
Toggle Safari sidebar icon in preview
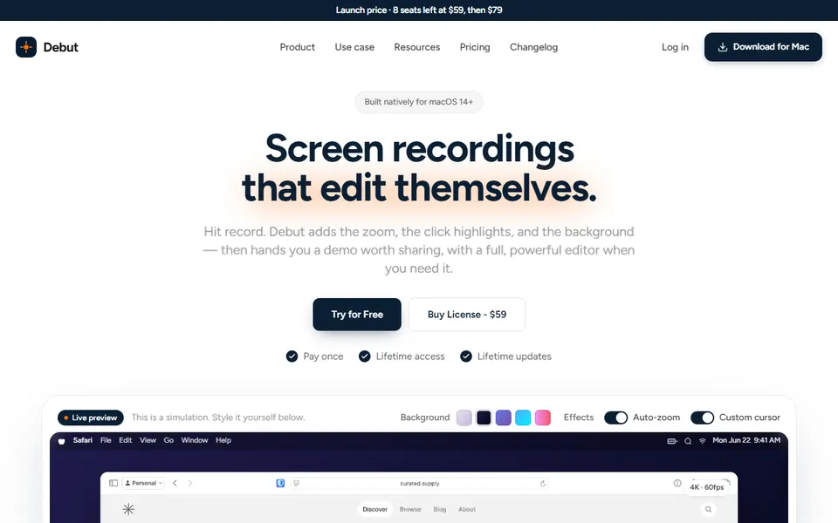(113, 483)
